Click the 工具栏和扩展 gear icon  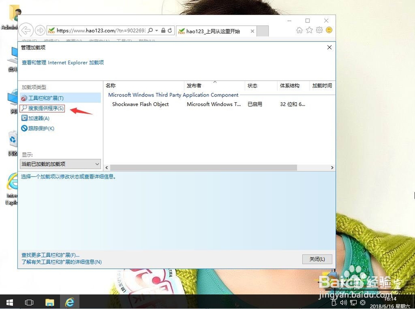pyautogui.click(x=24, y=98)
